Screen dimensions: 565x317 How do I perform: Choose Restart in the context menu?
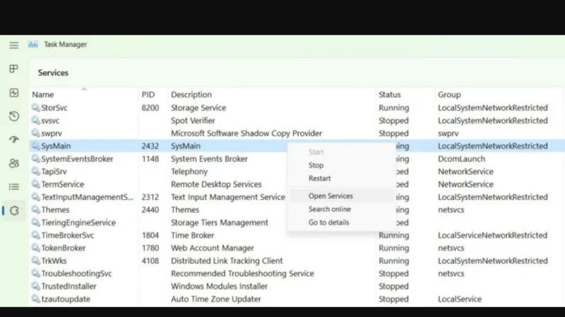click(x=320, y=178)
